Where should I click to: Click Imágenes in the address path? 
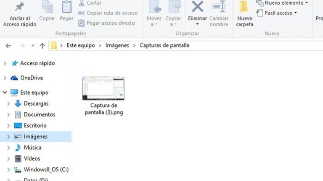tap(117, 45)
